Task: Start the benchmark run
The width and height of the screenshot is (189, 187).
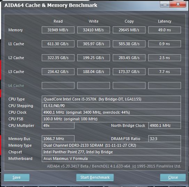Action: point(95,177)
